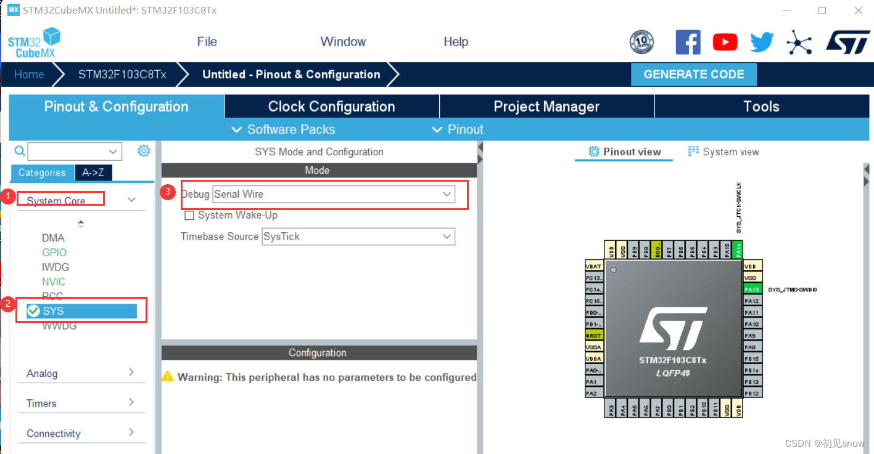Select WWDG in the System Core list

(x=59, y=326)
